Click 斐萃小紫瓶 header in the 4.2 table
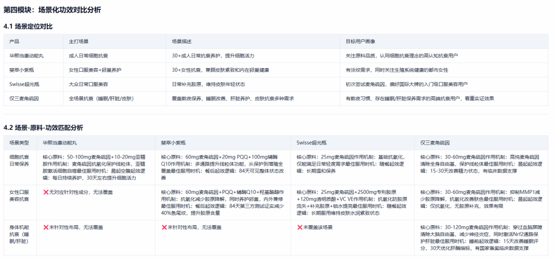 point(173,143)
